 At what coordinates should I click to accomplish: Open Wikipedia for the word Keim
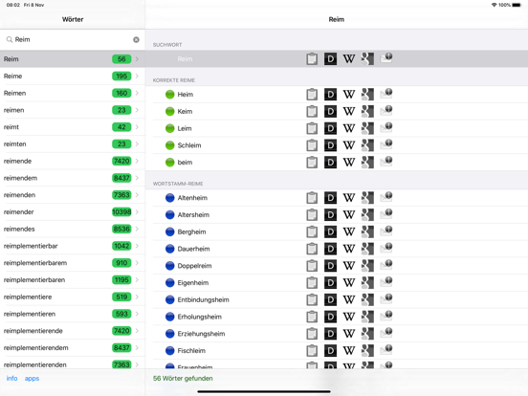tap(349, 112)
